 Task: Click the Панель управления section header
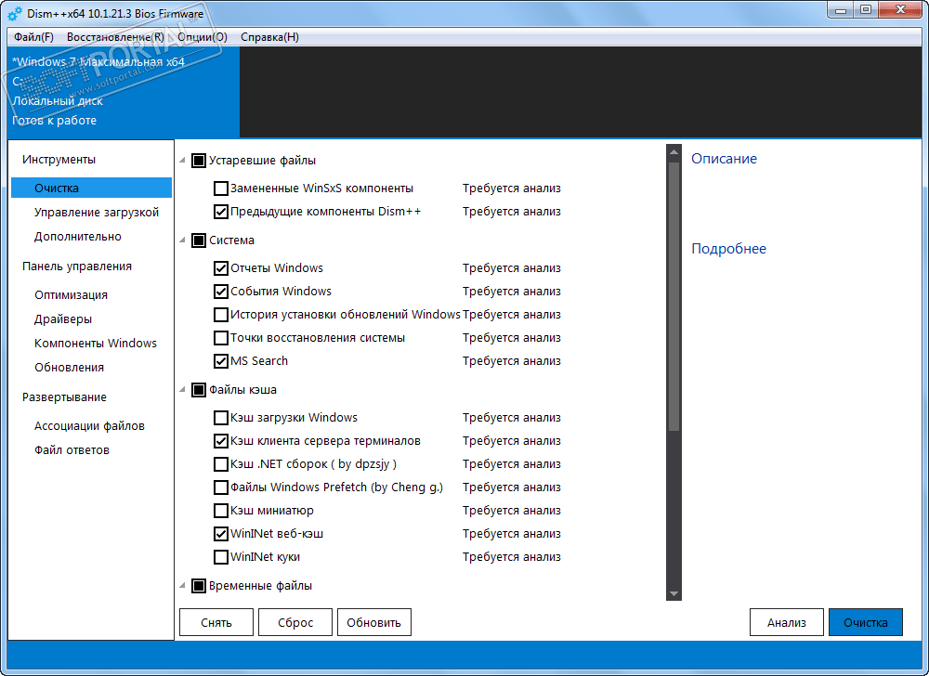[77, 266]
